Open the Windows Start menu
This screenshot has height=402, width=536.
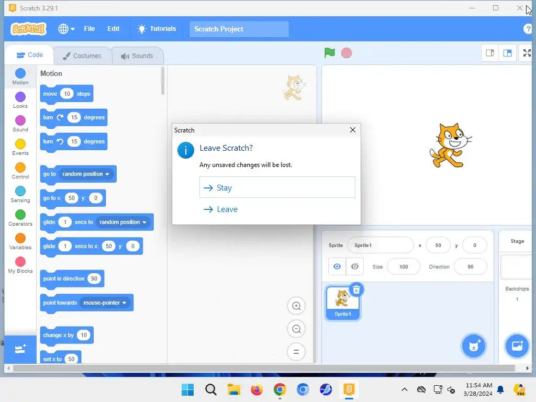[x=187, y=389]
